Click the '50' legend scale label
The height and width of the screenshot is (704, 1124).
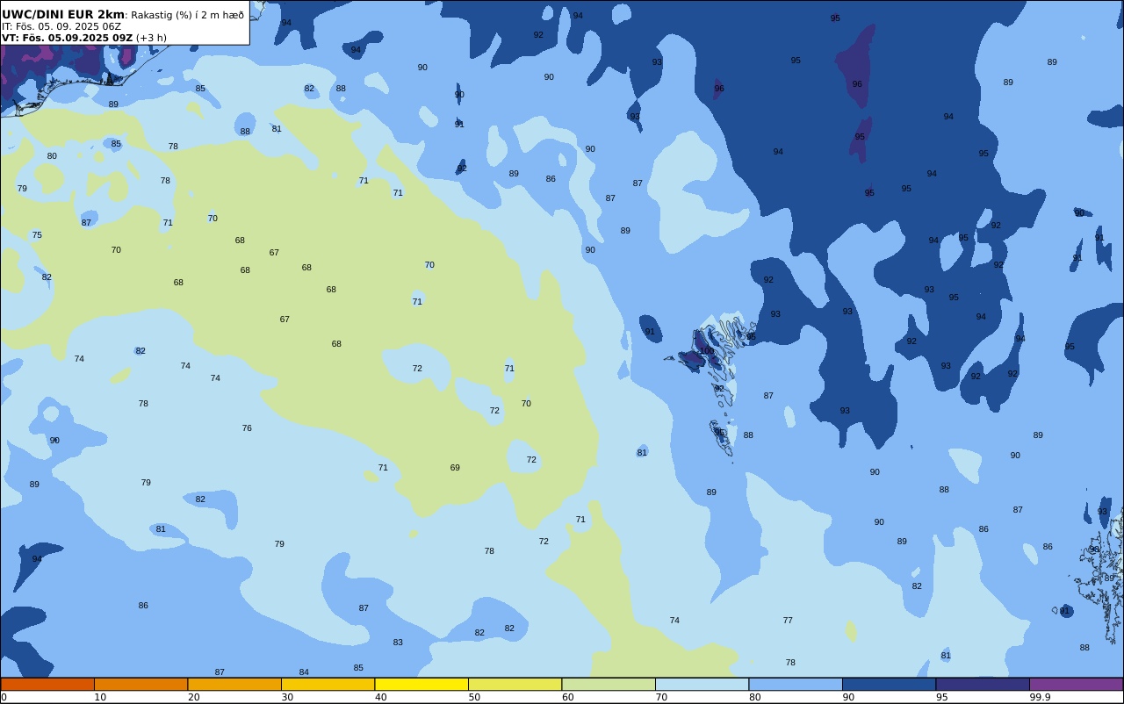click(474, 697)
